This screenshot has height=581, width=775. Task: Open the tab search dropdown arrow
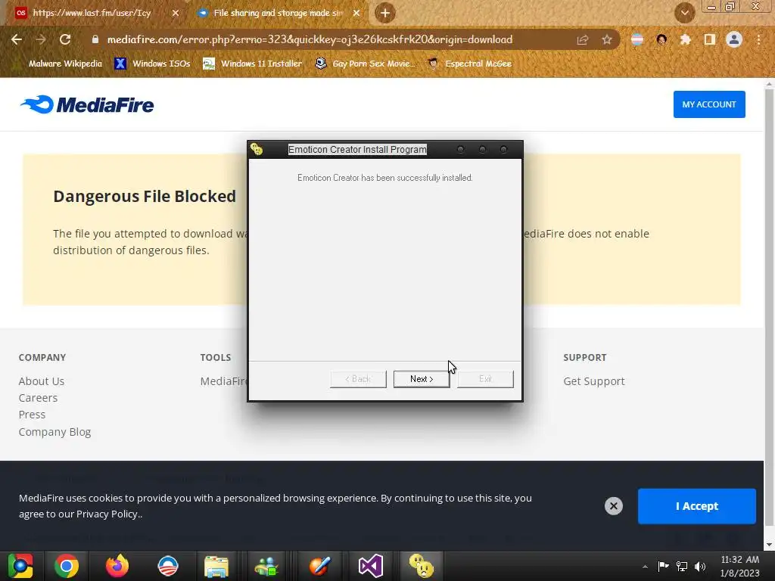point(684,13)
